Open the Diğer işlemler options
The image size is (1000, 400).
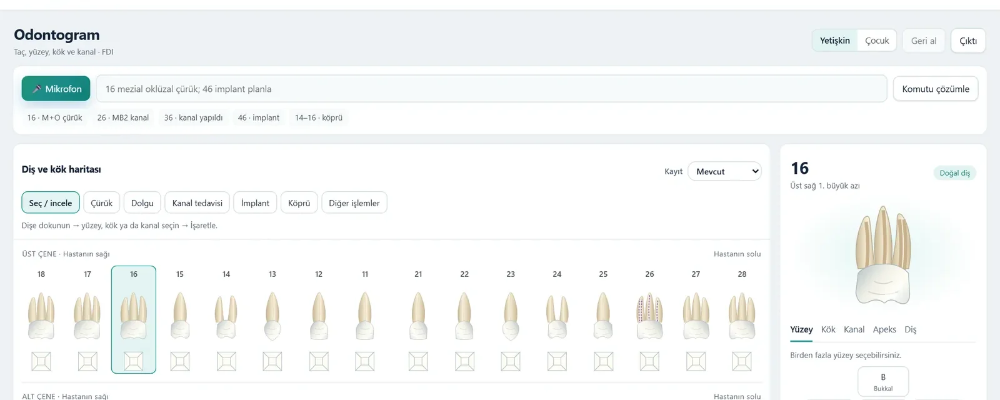coord(354,202)
